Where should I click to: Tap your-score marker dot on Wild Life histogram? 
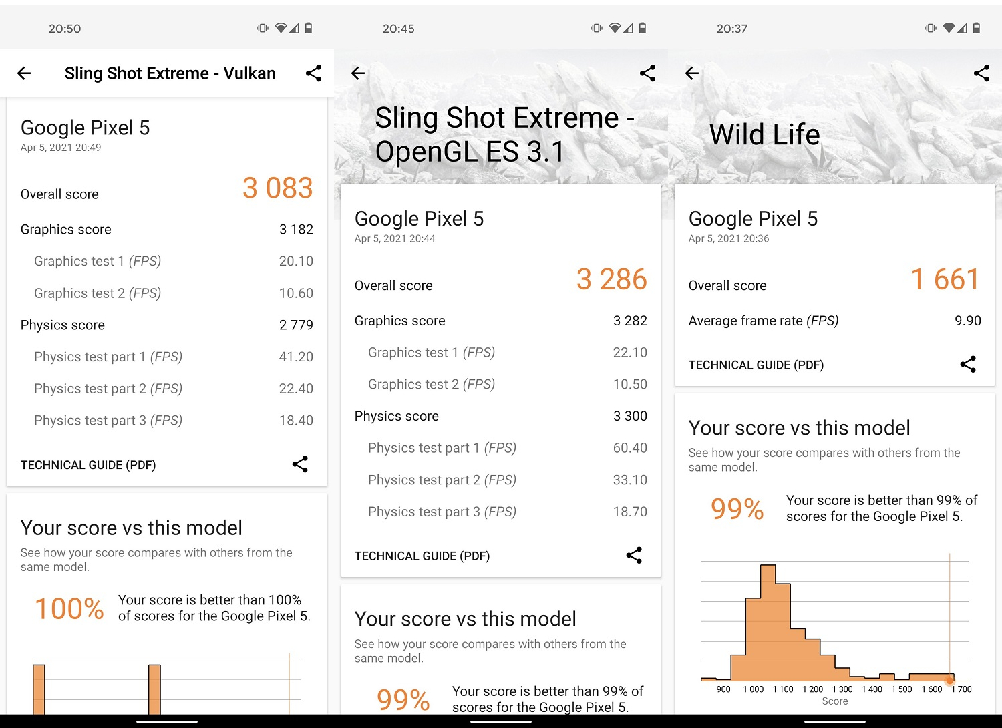pos(949,680)
